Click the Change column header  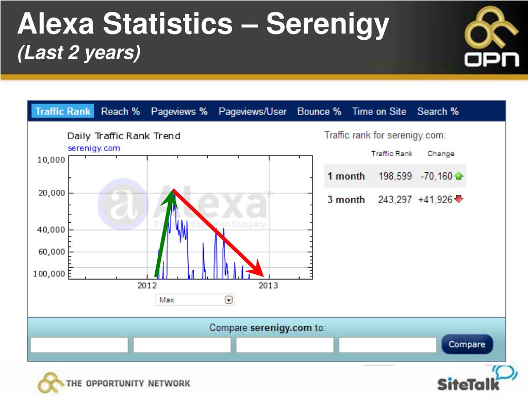[441, 154]
